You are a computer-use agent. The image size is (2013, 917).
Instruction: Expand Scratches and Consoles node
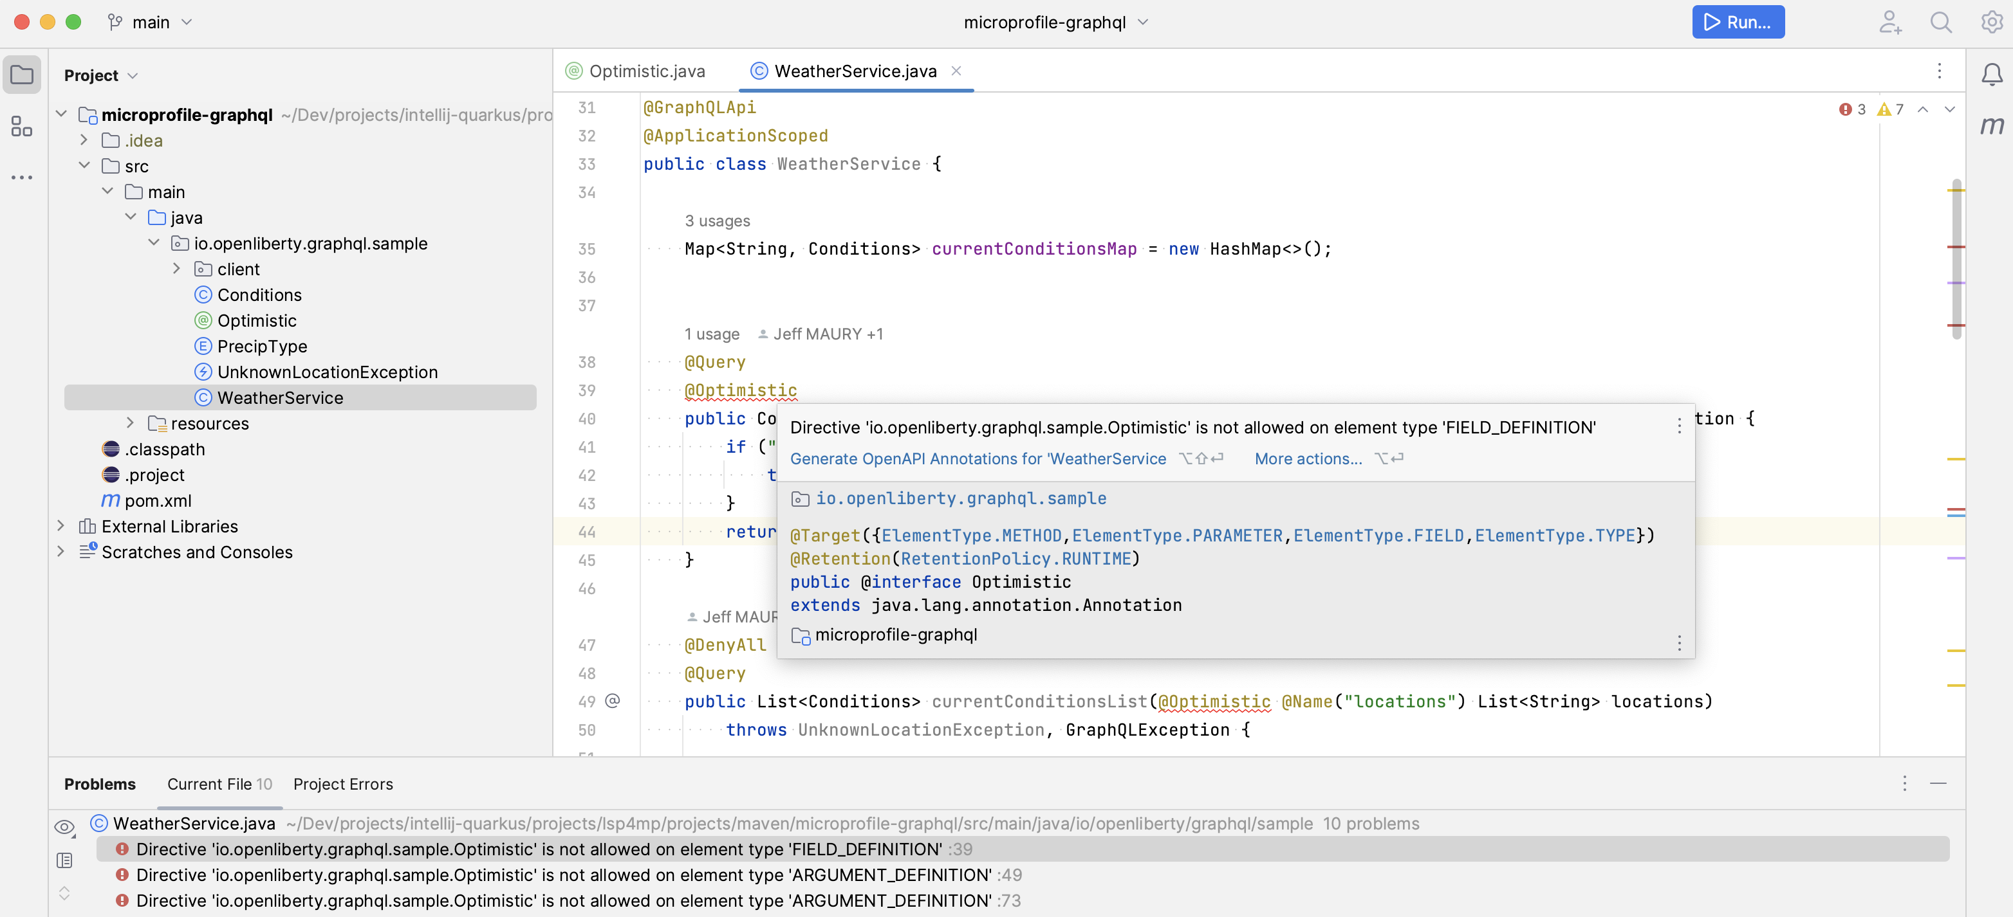tap(61, 552)
